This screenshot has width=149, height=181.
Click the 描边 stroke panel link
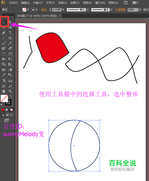point(44,10)
